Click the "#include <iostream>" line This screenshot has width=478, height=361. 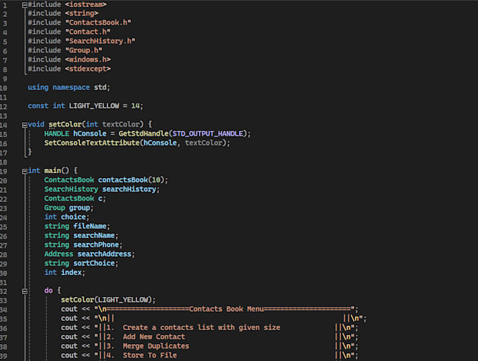point(67,4)
